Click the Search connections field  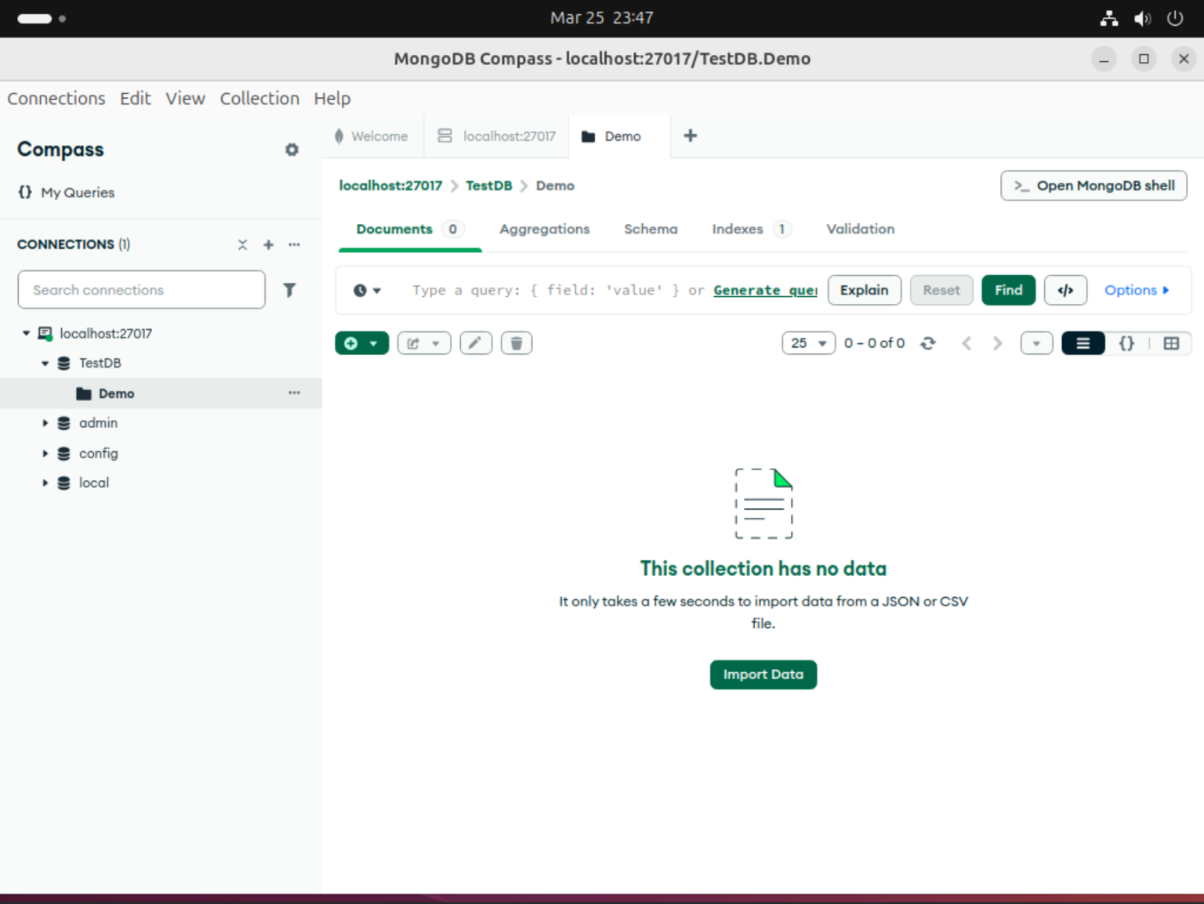tap(141, 290)
